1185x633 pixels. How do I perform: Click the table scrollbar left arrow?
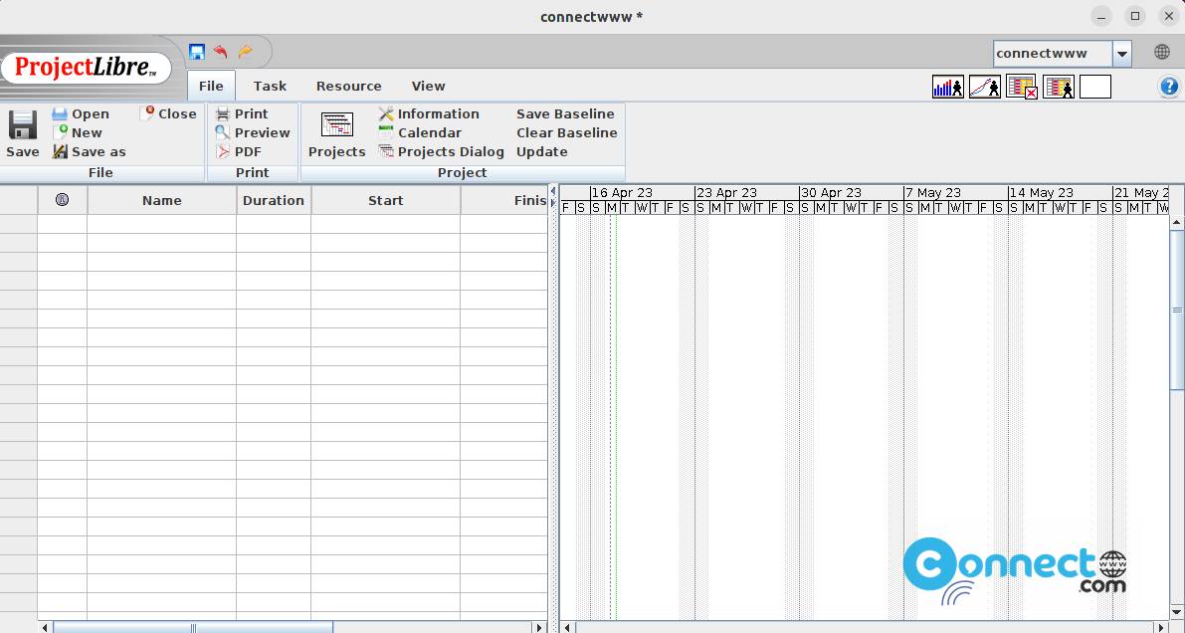coord(46,627)
